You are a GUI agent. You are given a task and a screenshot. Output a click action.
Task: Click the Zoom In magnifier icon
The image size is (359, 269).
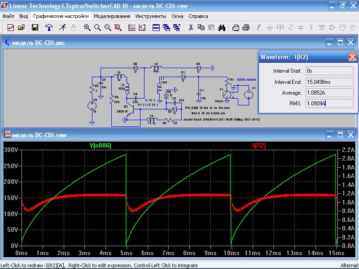(87, 28)
